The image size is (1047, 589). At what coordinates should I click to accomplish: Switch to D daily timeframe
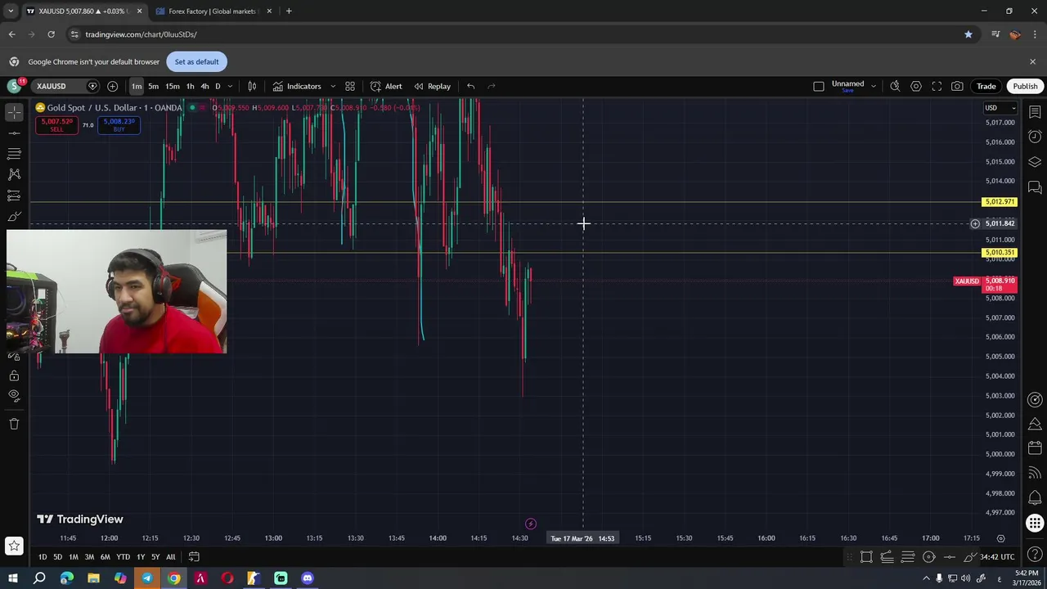(x=218, y=86)
